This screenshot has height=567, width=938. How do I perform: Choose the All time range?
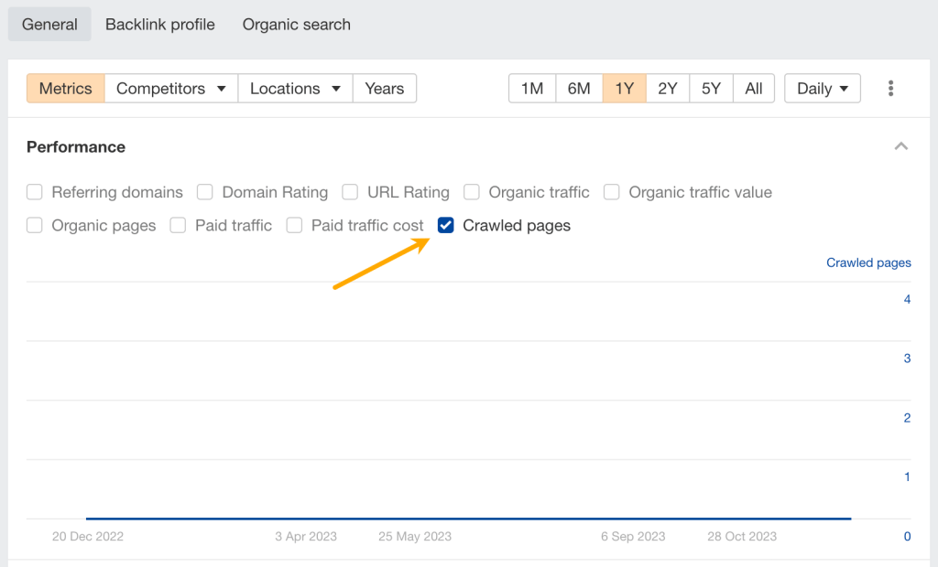point(753,89)
